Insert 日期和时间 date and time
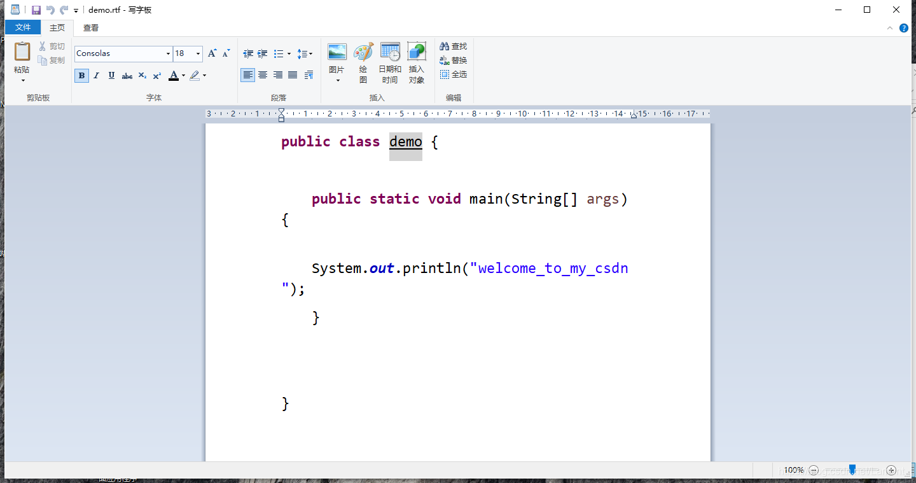 (390, 63)
